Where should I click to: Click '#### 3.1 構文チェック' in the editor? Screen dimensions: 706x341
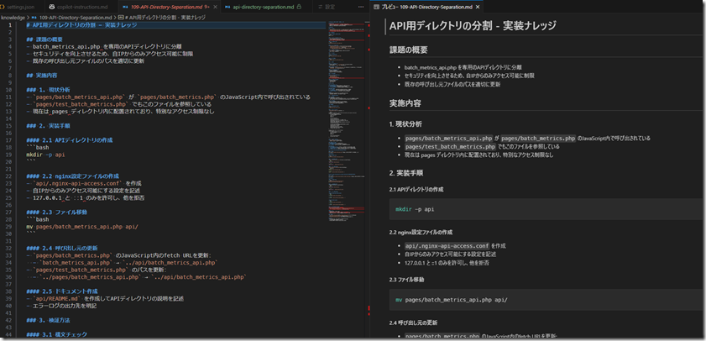[x=57, y=334]
